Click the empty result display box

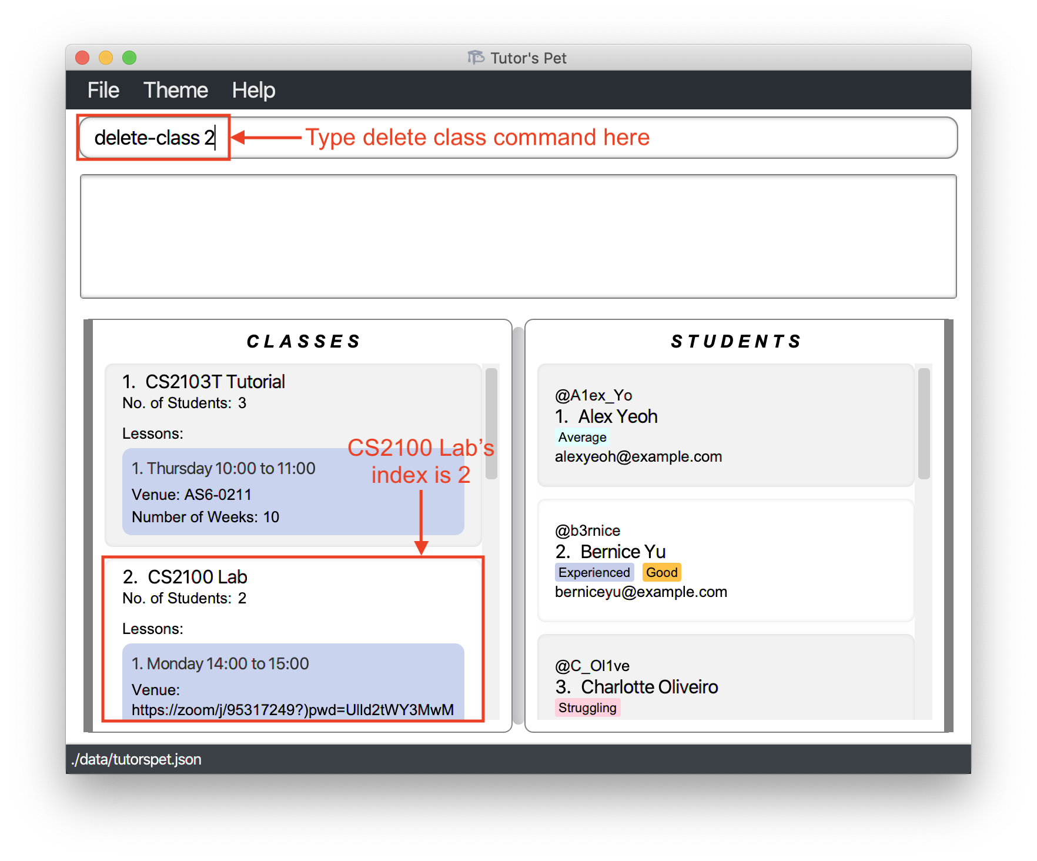point(518,236)
